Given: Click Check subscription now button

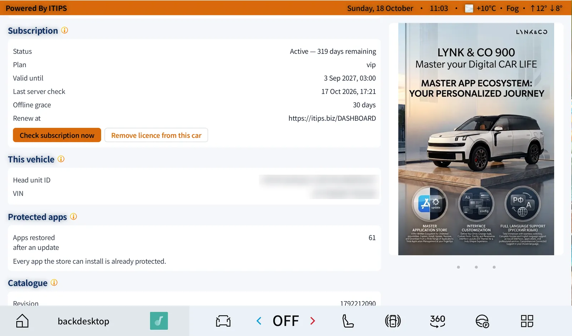Looking at the screenshot, I should [57, 135].
